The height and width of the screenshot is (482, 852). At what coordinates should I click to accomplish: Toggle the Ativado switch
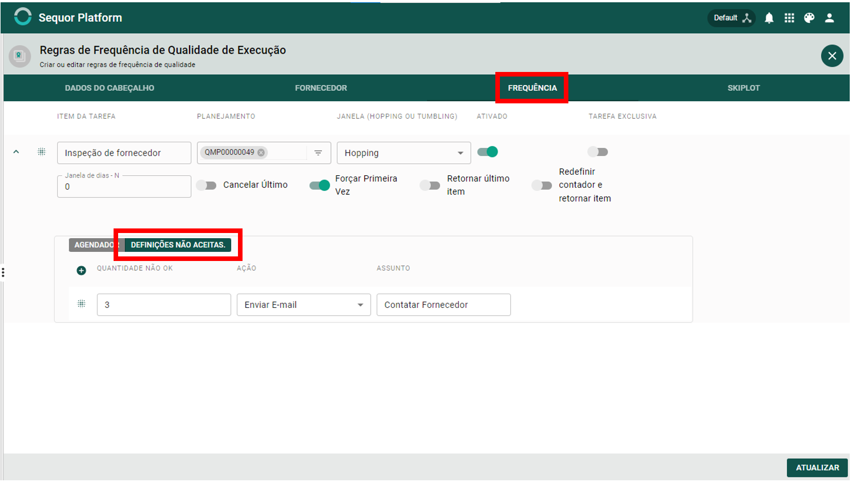pos(487,152)
